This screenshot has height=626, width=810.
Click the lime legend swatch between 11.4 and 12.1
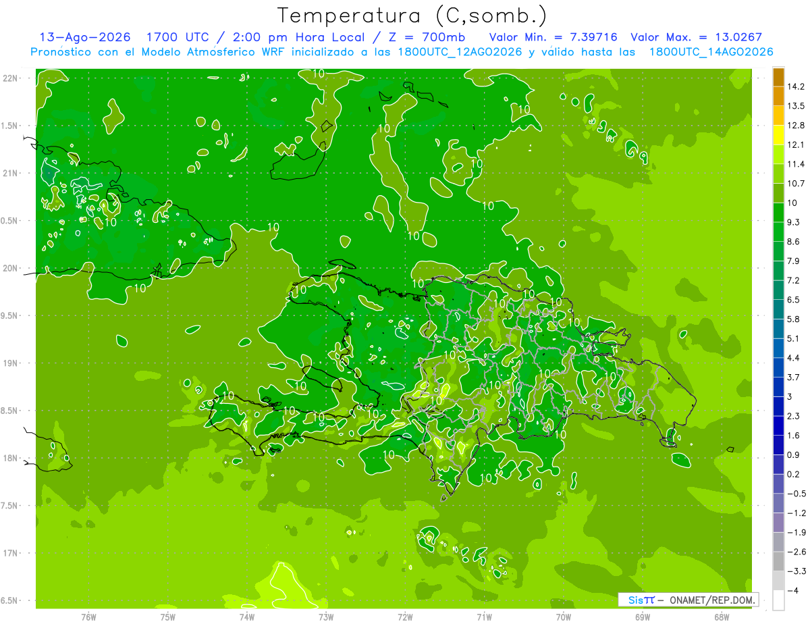coord(778,154)
